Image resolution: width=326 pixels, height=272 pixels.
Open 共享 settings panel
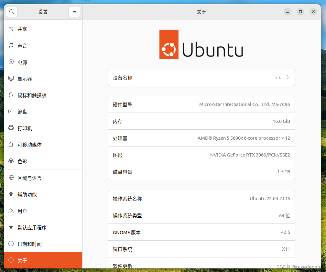[x=43, y=29]
